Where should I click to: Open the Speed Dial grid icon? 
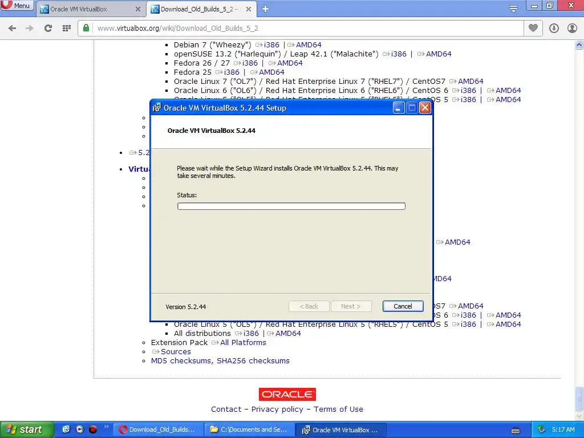click(x=67, y=29)
